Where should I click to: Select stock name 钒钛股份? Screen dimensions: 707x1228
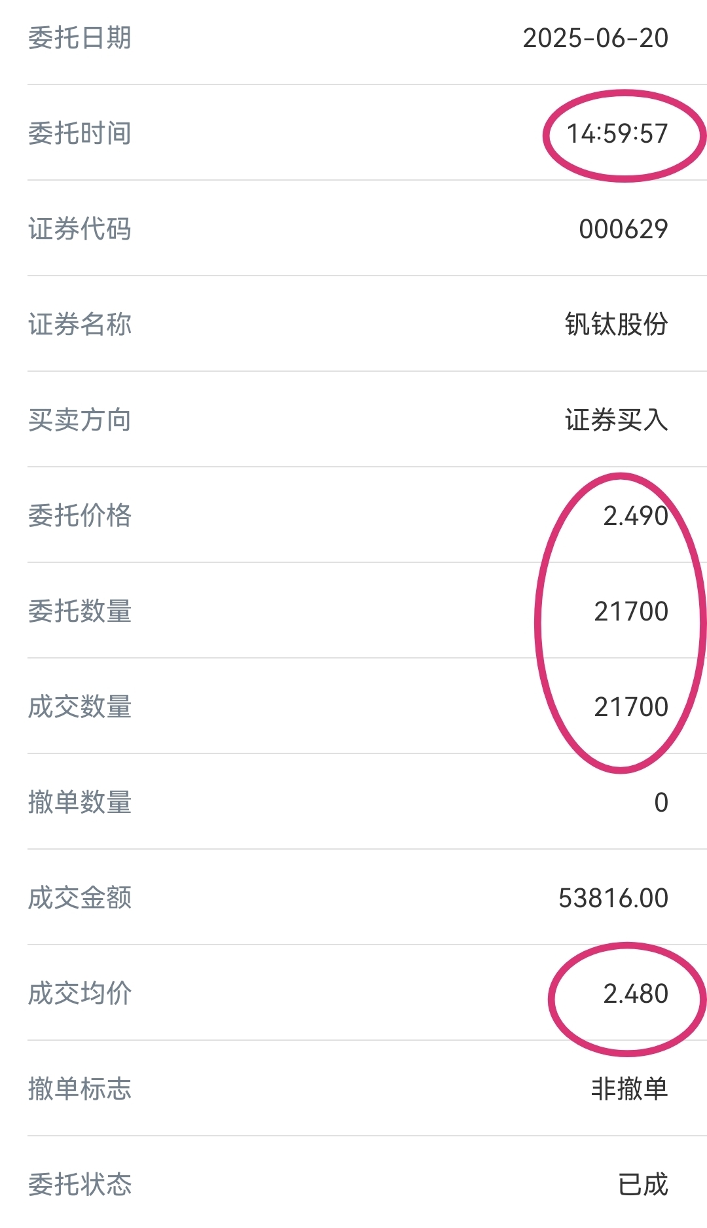(x=617, y=325)
